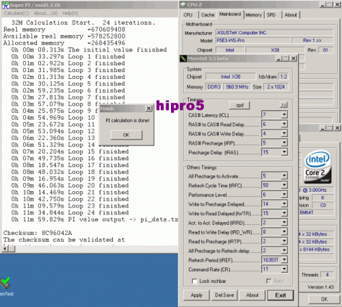Click OK button in lower CPU-Z window
Screen dimensions: 342x307
[324, 299]
